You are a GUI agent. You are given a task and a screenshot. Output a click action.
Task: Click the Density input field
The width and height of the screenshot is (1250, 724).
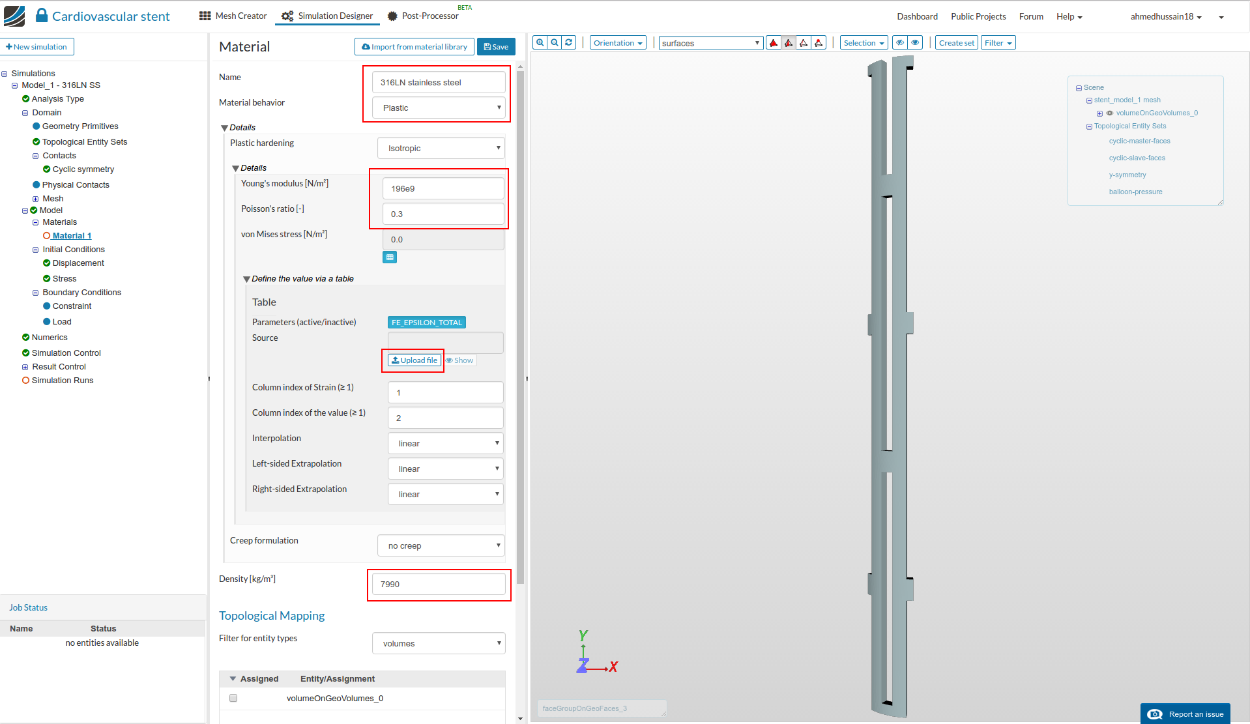click(x=439, y=584)
